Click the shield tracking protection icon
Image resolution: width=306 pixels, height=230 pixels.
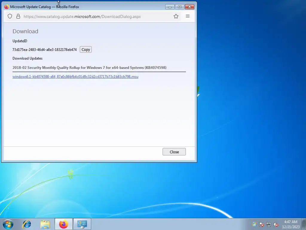10,16
